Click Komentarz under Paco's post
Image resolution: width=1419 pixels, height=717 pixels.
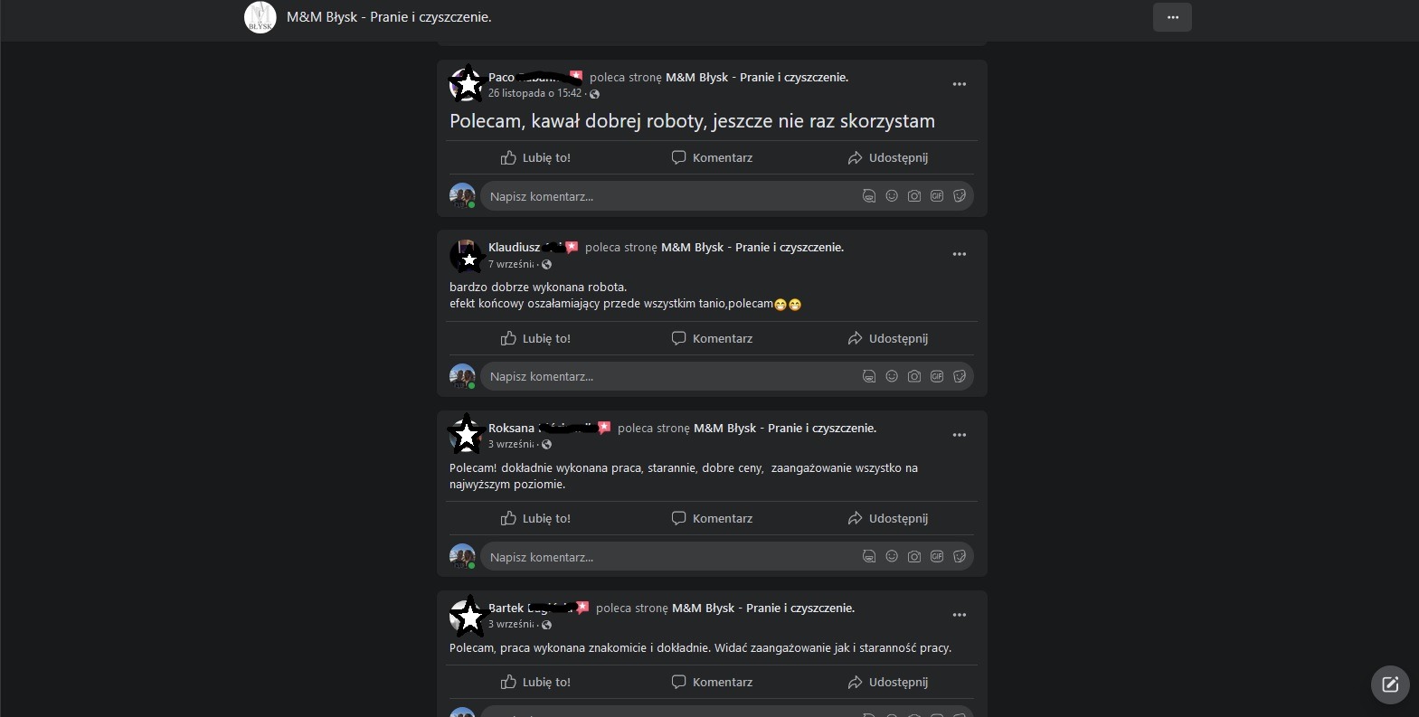[712, 157]
